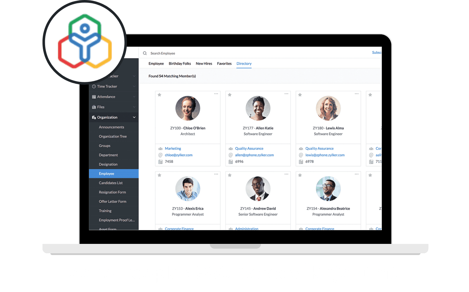
Task: Open Department in the sidebar
Action: pyautogui.click(x=108, y=155)
